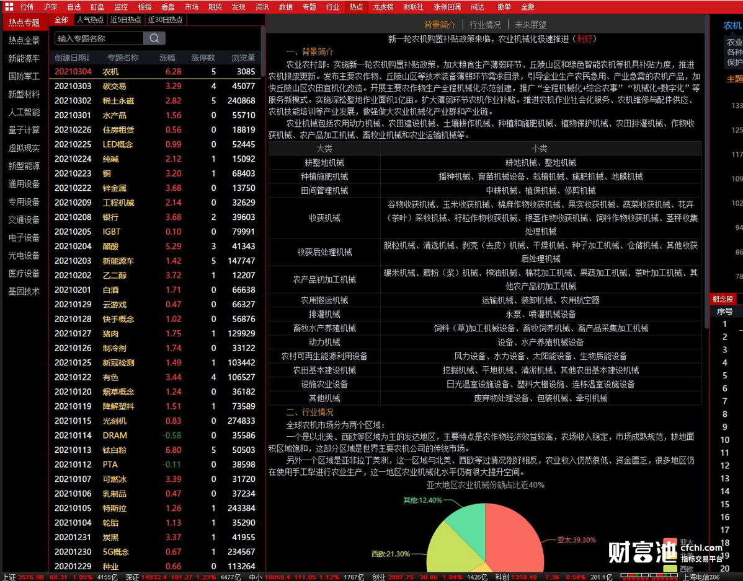
Task: Select 国防军工 in left sidebar
Action: tap(24, 76)
